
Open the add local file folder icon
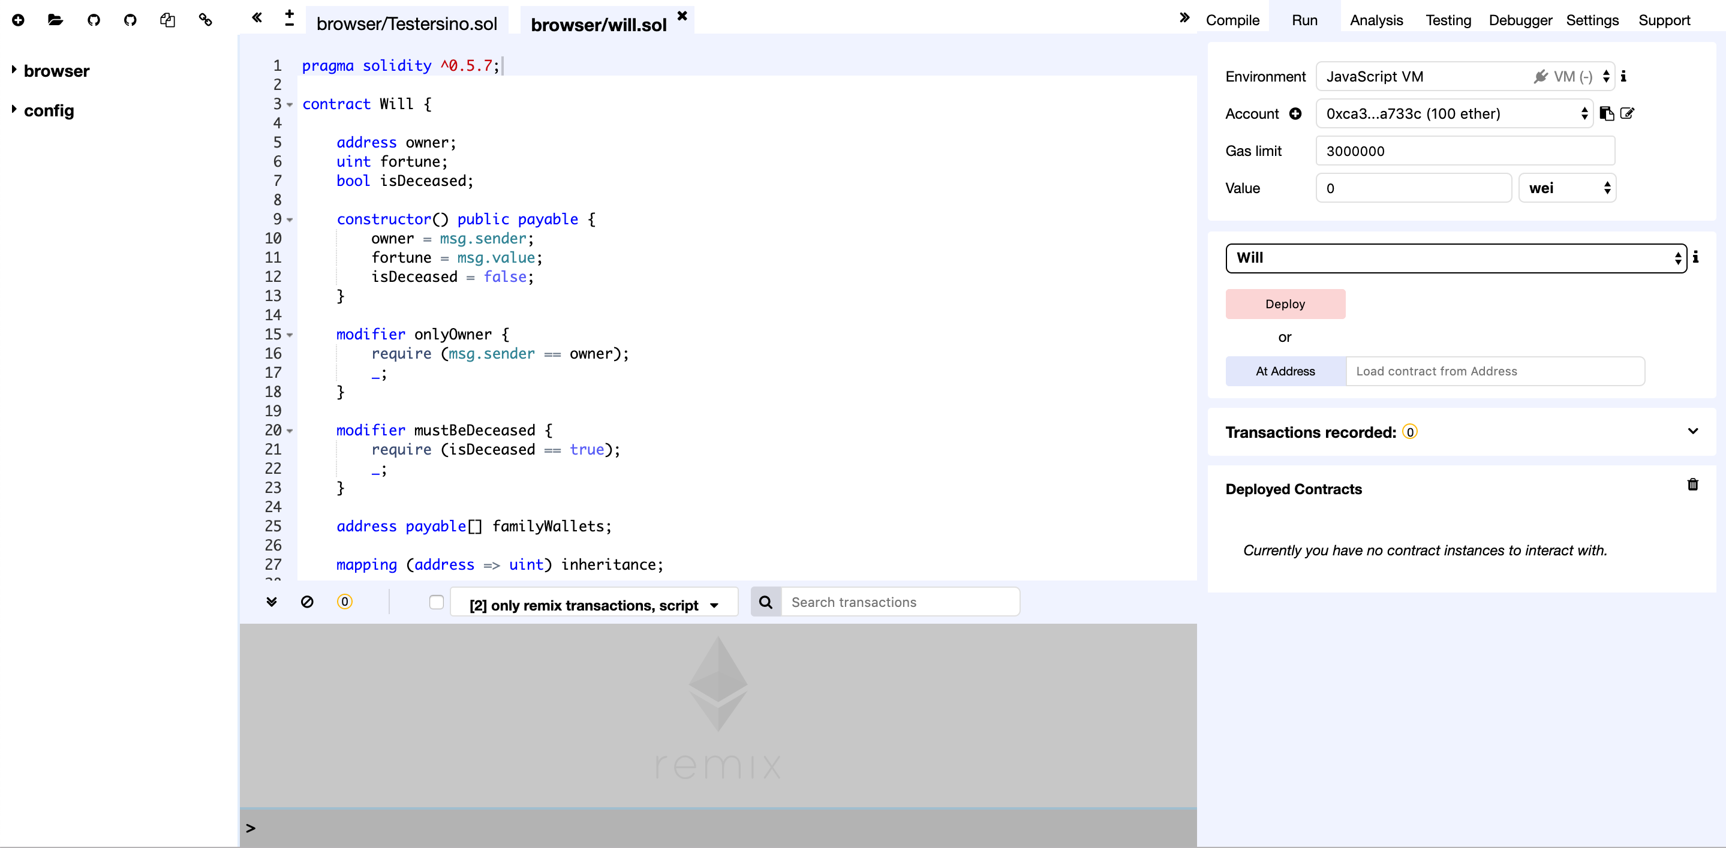56,20
